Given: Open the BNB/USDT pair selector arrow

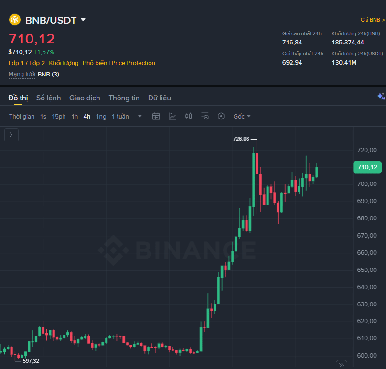Looking at the screenshot, I should pyautogui.click(x=83, y=20).
